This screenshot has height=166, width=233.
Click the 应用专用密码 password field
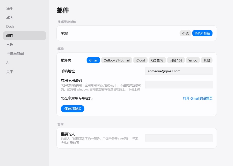[179, 85]
